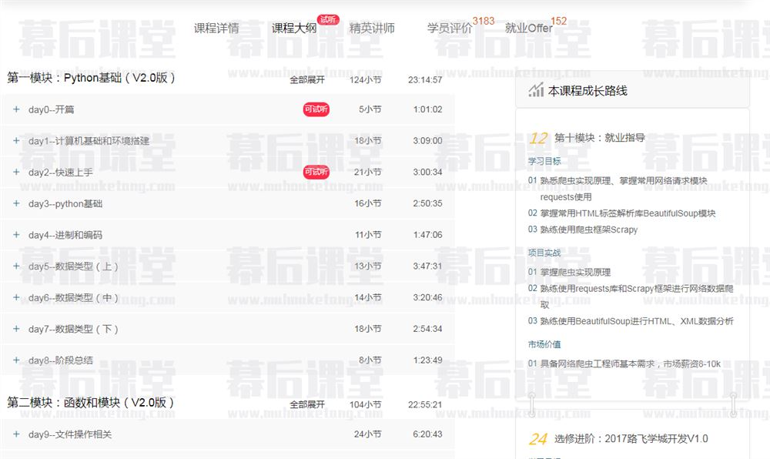The height and width of the screenshot is (459, 770).
Task: Switch to the 精英讲师 tab
Action: 372,28
